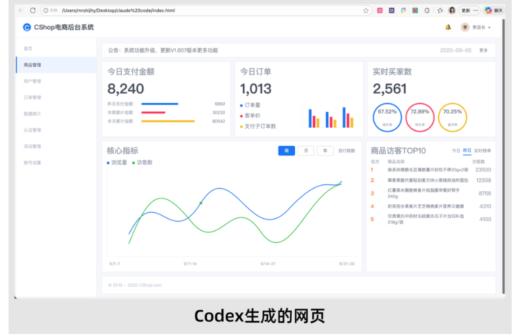
Task: Toggle the 浏览量 chart legend
Action: point(117,163)
